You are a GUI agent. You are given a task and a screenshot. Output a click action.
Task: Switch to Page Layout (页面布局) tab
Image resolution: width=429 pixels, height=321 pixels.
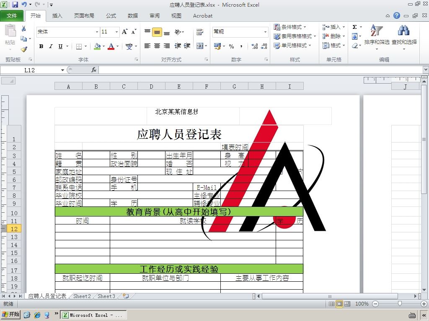[84, 16]
